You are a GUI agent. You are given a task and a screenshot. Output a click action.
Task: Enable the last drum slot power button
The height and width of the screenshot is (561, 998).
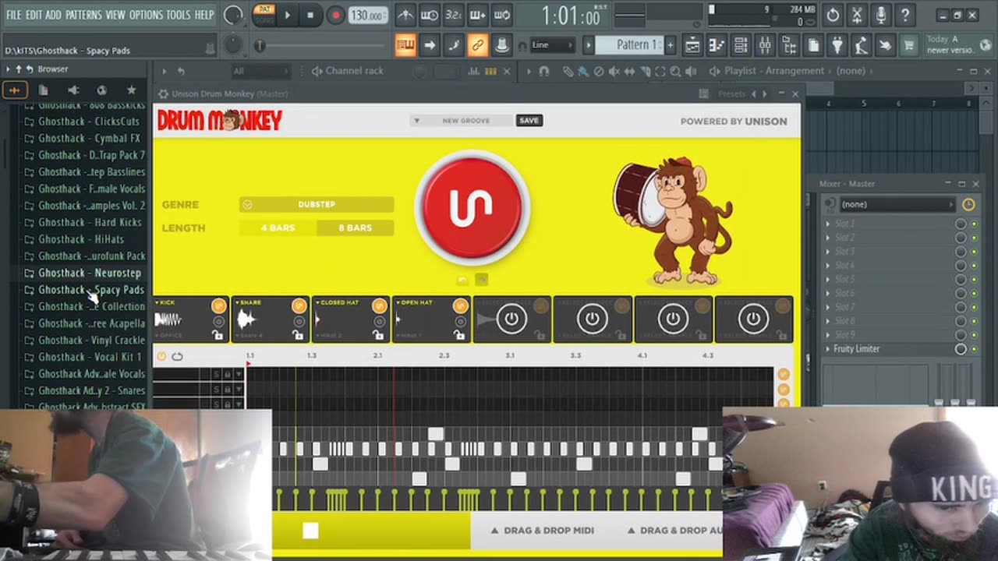pos(753,319)
